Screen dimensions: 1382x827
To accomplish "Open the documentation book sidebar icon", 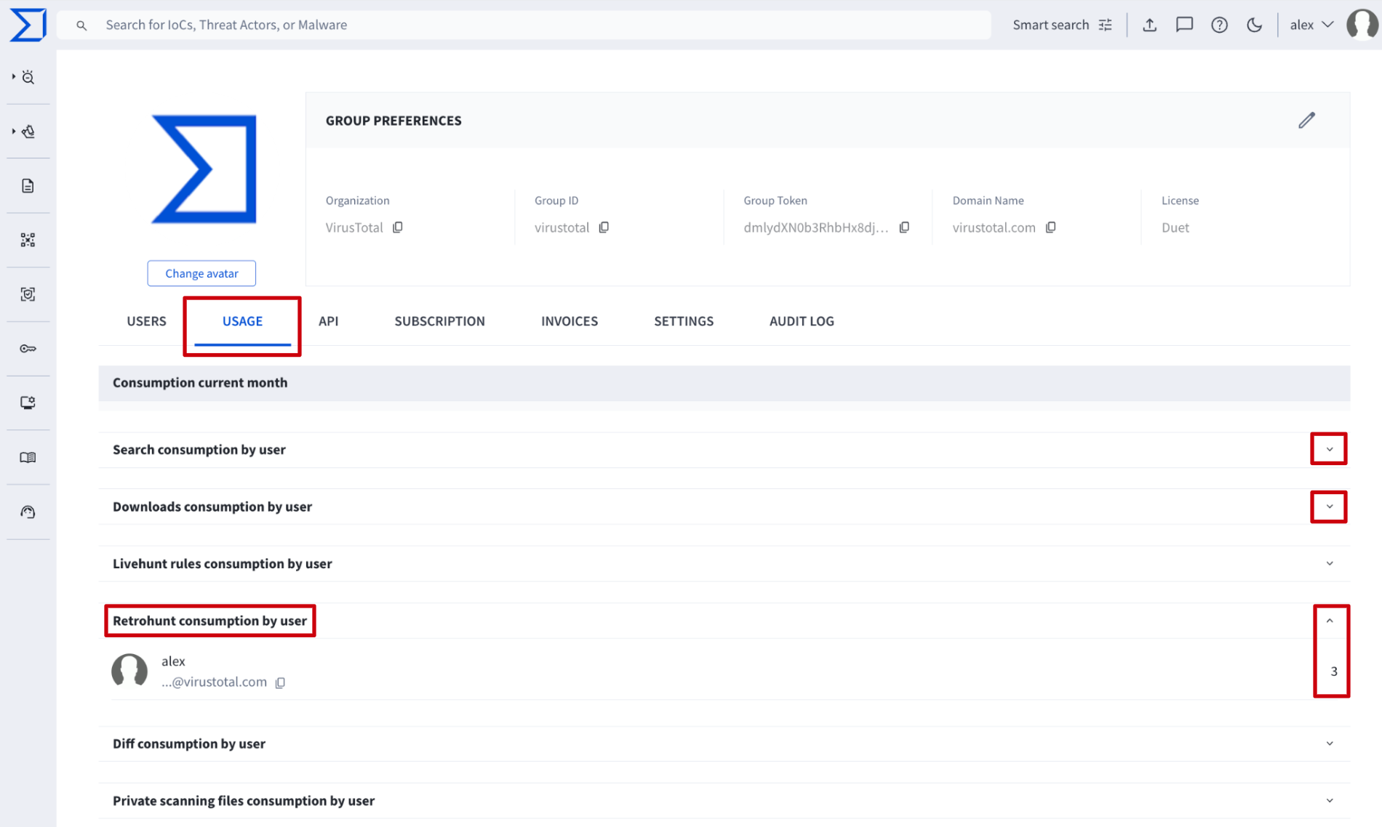I will [28, 457].
